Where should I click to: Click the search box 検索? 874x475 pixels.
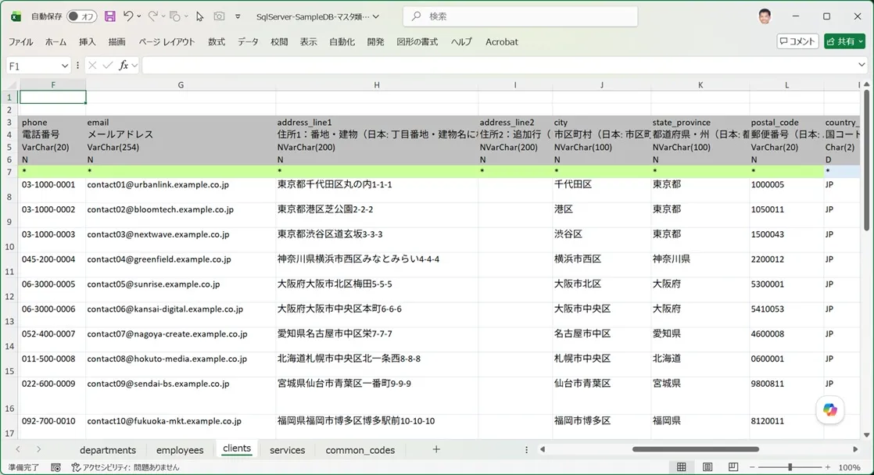click(520, 16)
